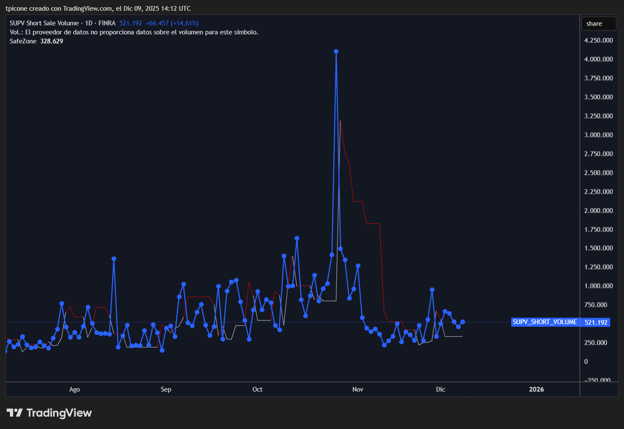Click the Nov label on the time axis
Viewport: 624px width, 429px height.
coord(357,389)
